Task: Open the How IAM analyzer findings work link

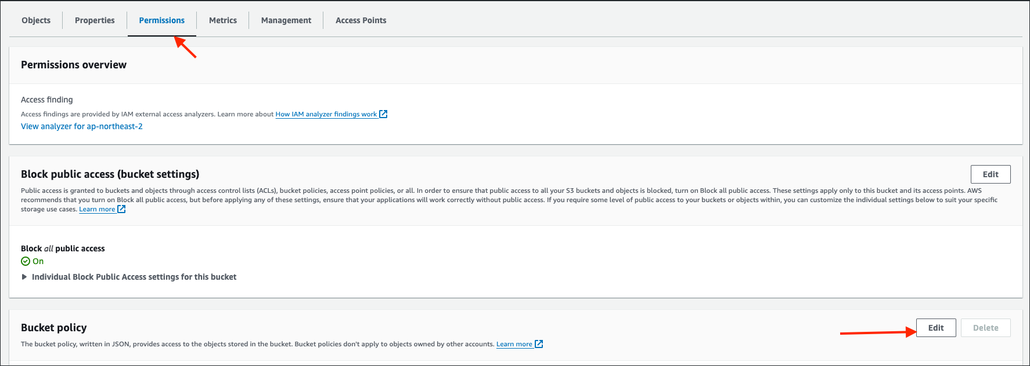Action: pos(326,114)
